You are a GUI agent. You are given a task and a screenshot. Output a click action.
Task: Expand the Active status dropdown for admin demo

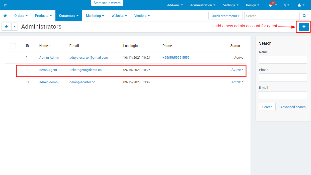(237, 82)
